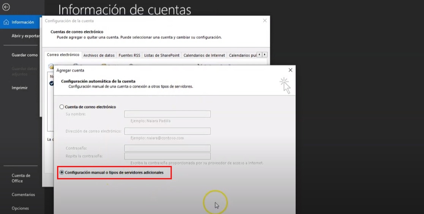Click the Su nombre text field

[x=167, y=114]
